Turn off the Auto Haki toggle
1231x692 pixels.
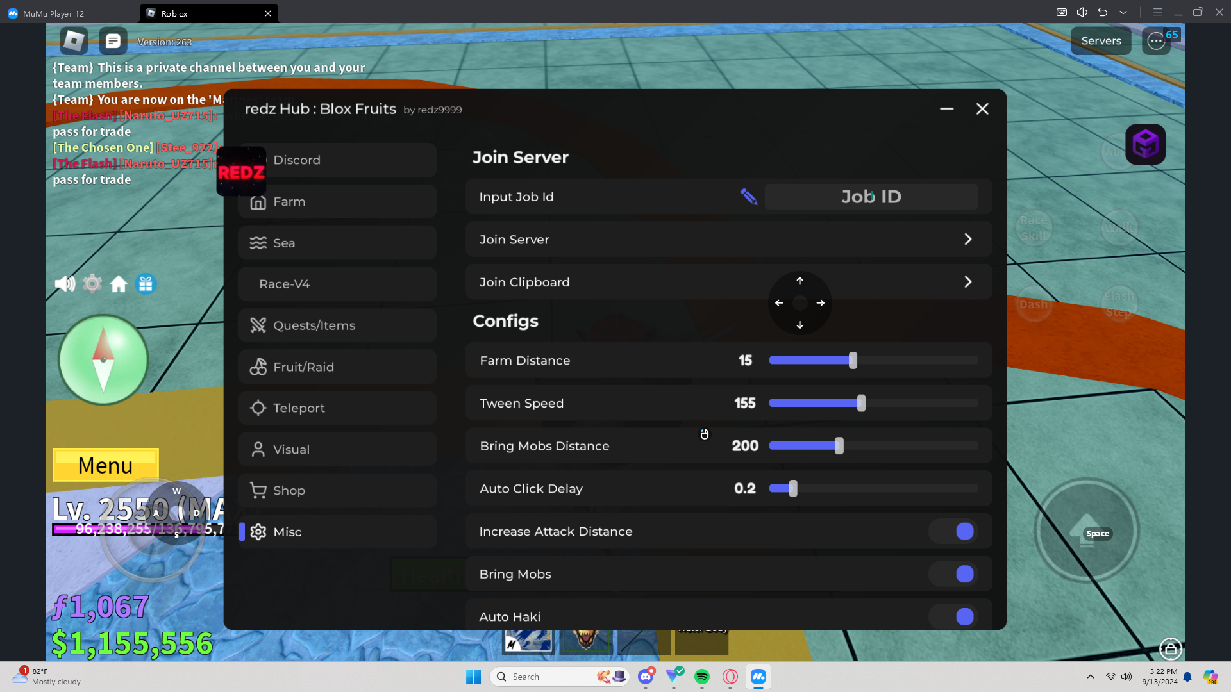pyautogui.click(x=953, y=616)
